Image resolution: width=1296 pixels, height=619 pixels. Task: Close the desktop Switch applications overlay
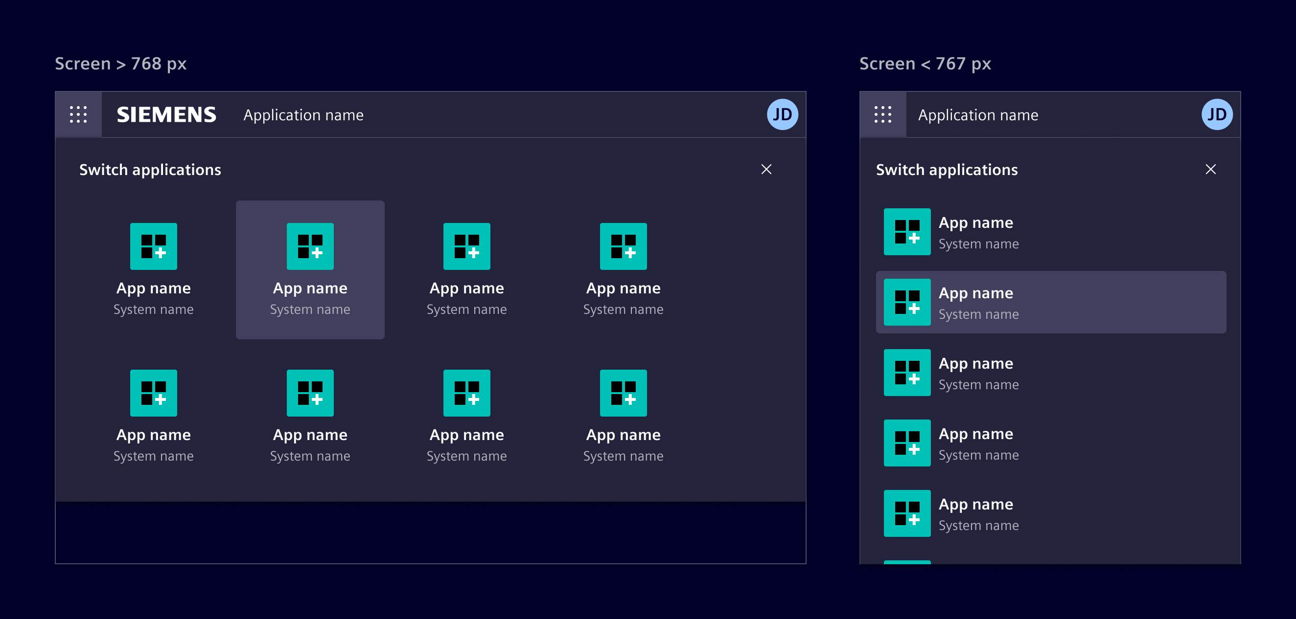click(x=766, y=169)
